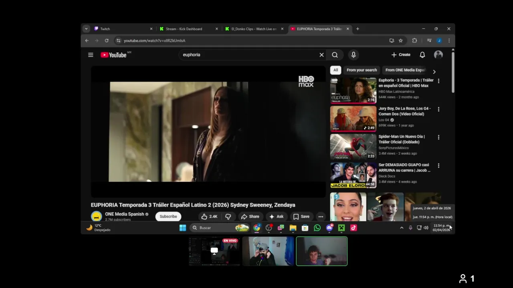Screen dimensions: 513x288
Task: Click the magnifier search button
Action: click(x=335, y=55)
